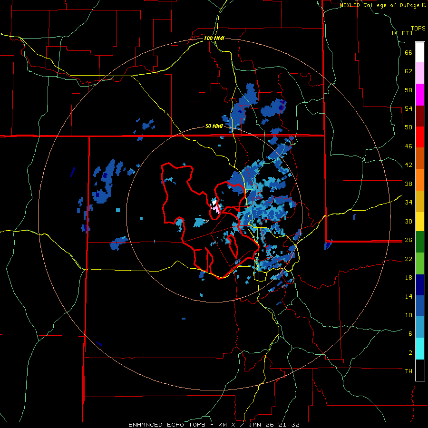
Task: Pick the magenta legend swatch
Action: point(420,95)
